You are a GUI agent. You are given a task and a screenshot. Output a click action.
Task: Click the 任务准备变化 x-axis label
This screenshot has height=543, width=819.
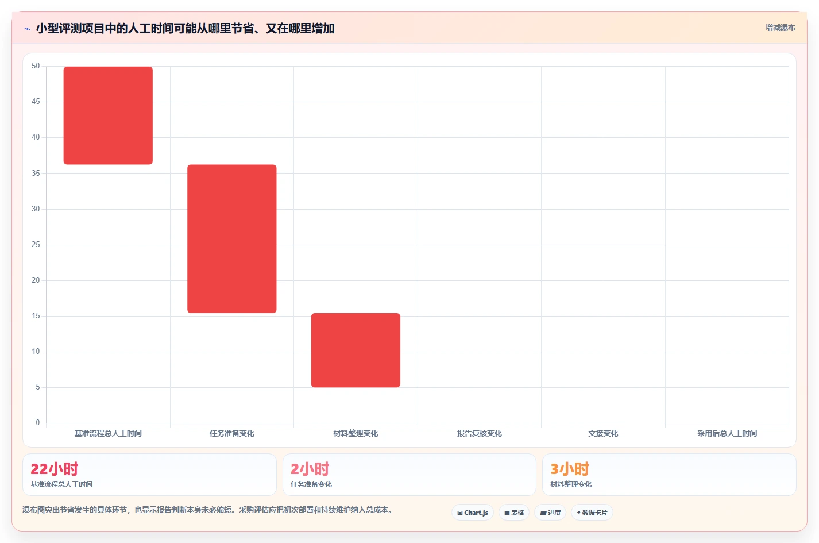[x=232, y=433]
